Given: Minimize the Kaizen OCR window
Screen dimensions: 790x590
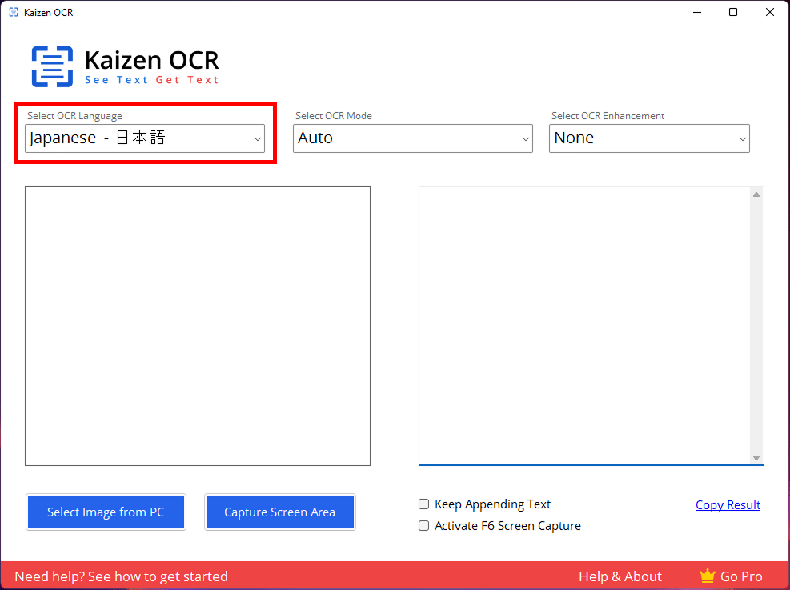Looking at the screenshot, I should [x=696, y=13].
